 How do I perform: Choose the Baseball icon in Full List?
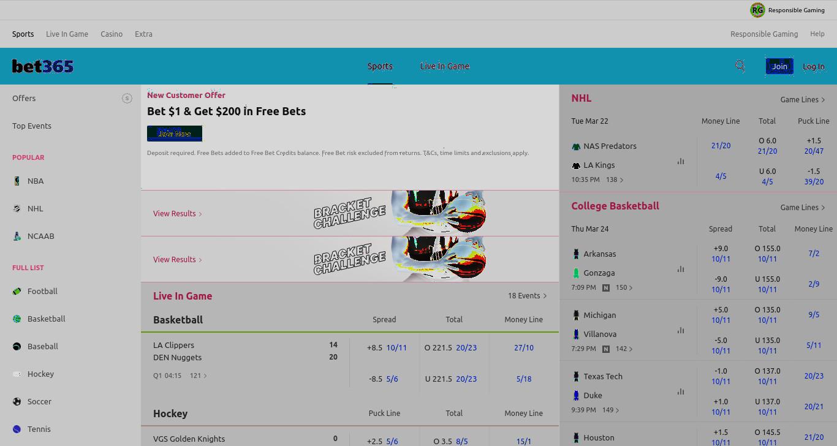click(x=17, y=346)
